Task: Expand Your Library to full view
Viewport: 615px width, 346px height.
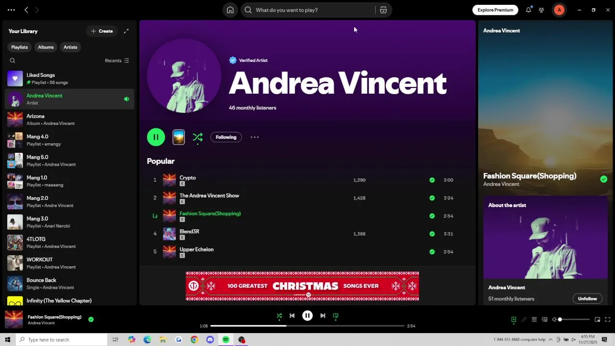Action: pyautogui.click(x=126, y=31)
